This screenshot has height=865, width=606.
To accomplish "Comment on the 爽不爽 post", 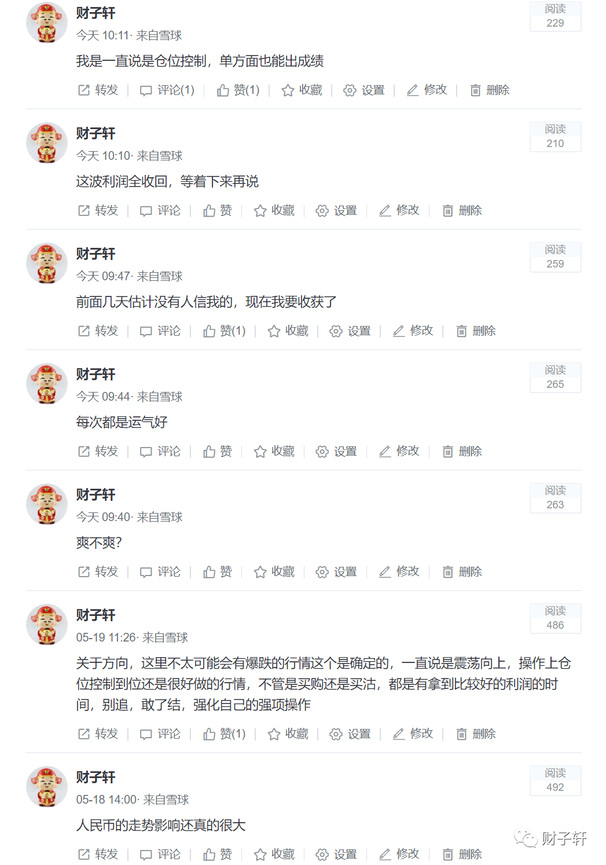I will point(160,572).
